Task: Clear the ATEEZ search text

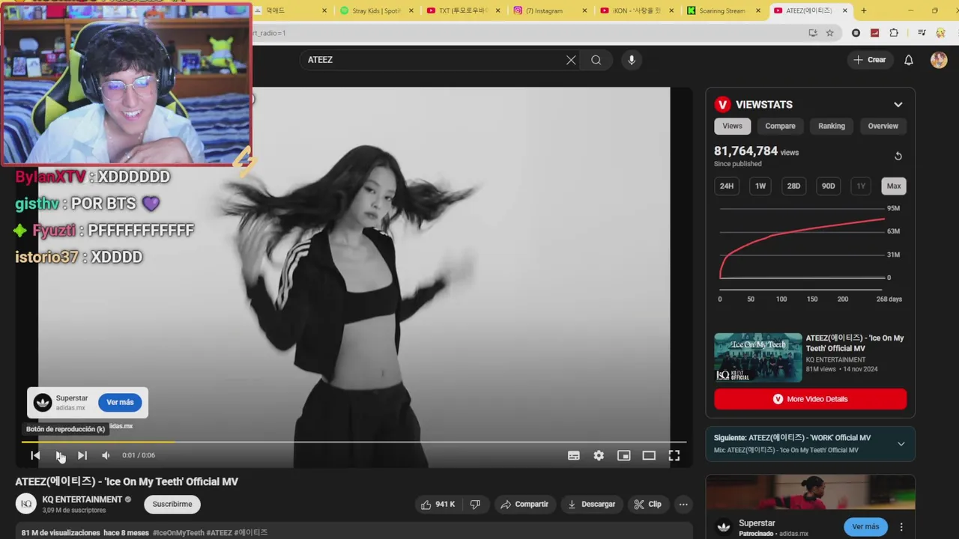Action: (571, 60)
